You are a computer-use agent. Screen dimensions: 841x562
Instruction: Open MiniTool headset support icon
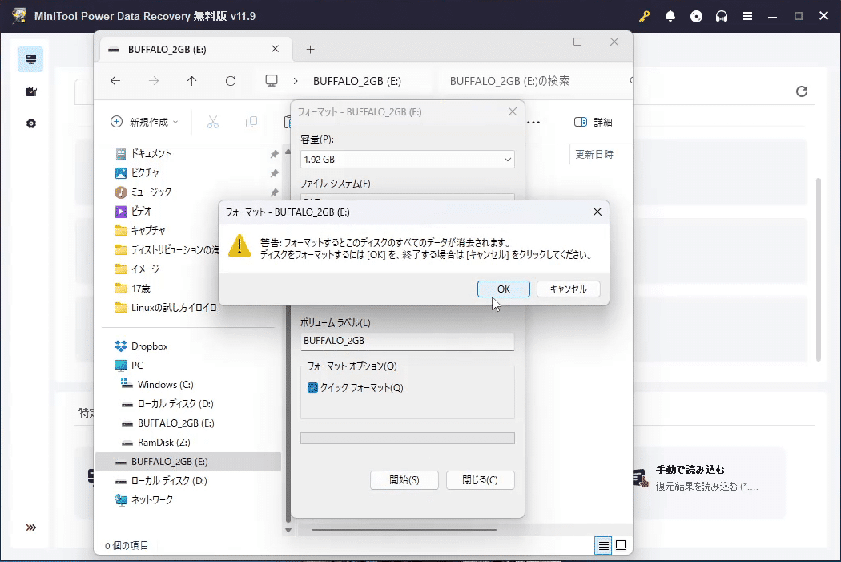coord(722,16)
